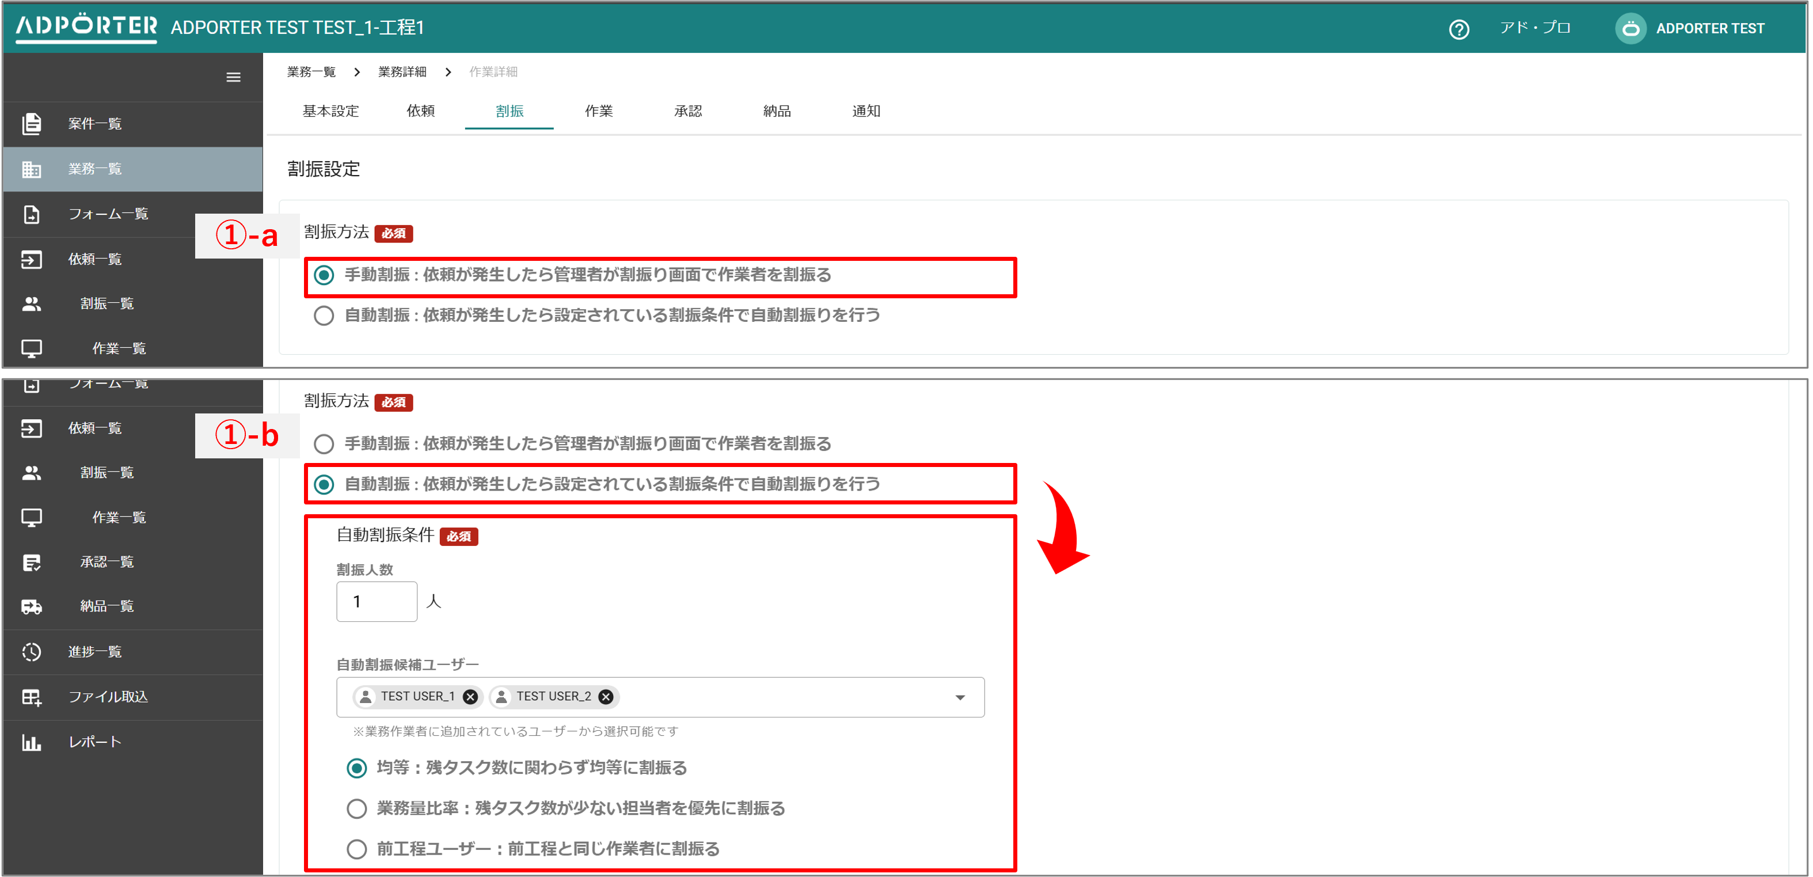Click the 自動割振条件 heading

pos(385,536)
